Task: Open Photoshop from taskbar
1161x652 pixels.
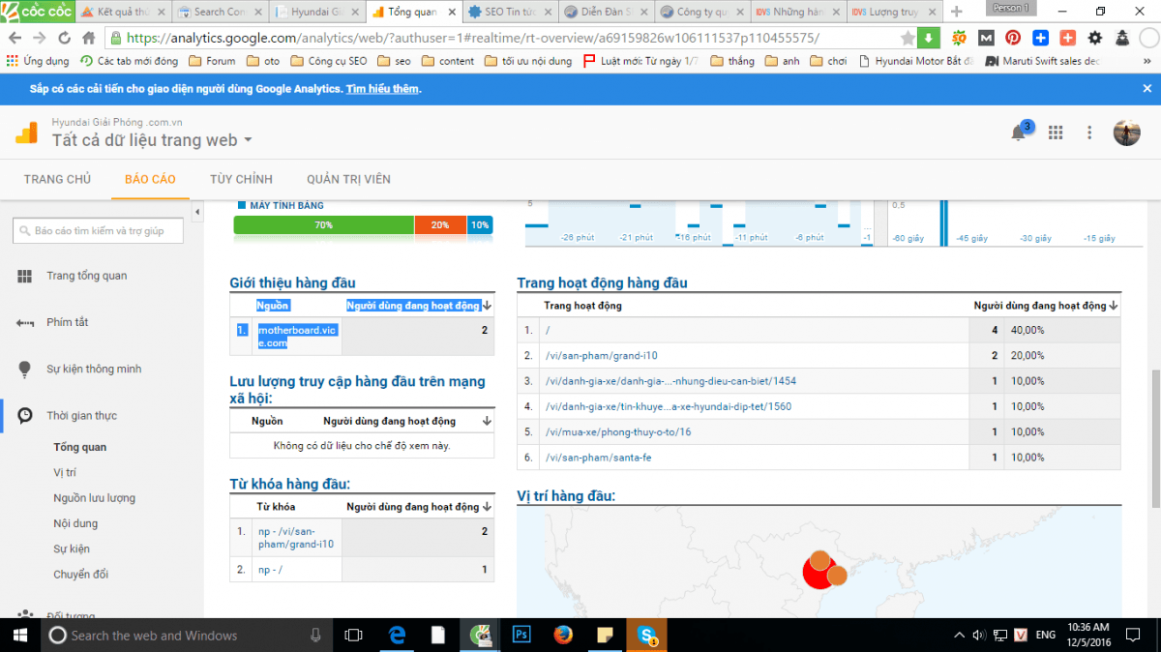Action: pyautogui.click(x=521, y=635)
